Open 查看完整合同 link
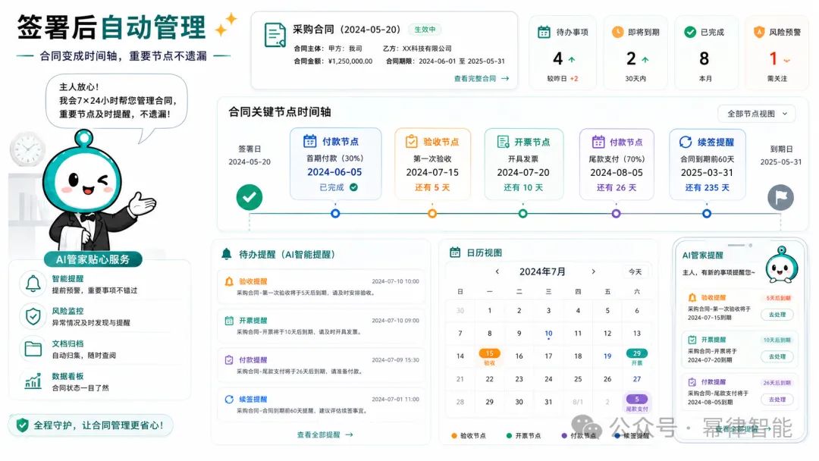Viewport: 819px width, 461px height. 481,78
